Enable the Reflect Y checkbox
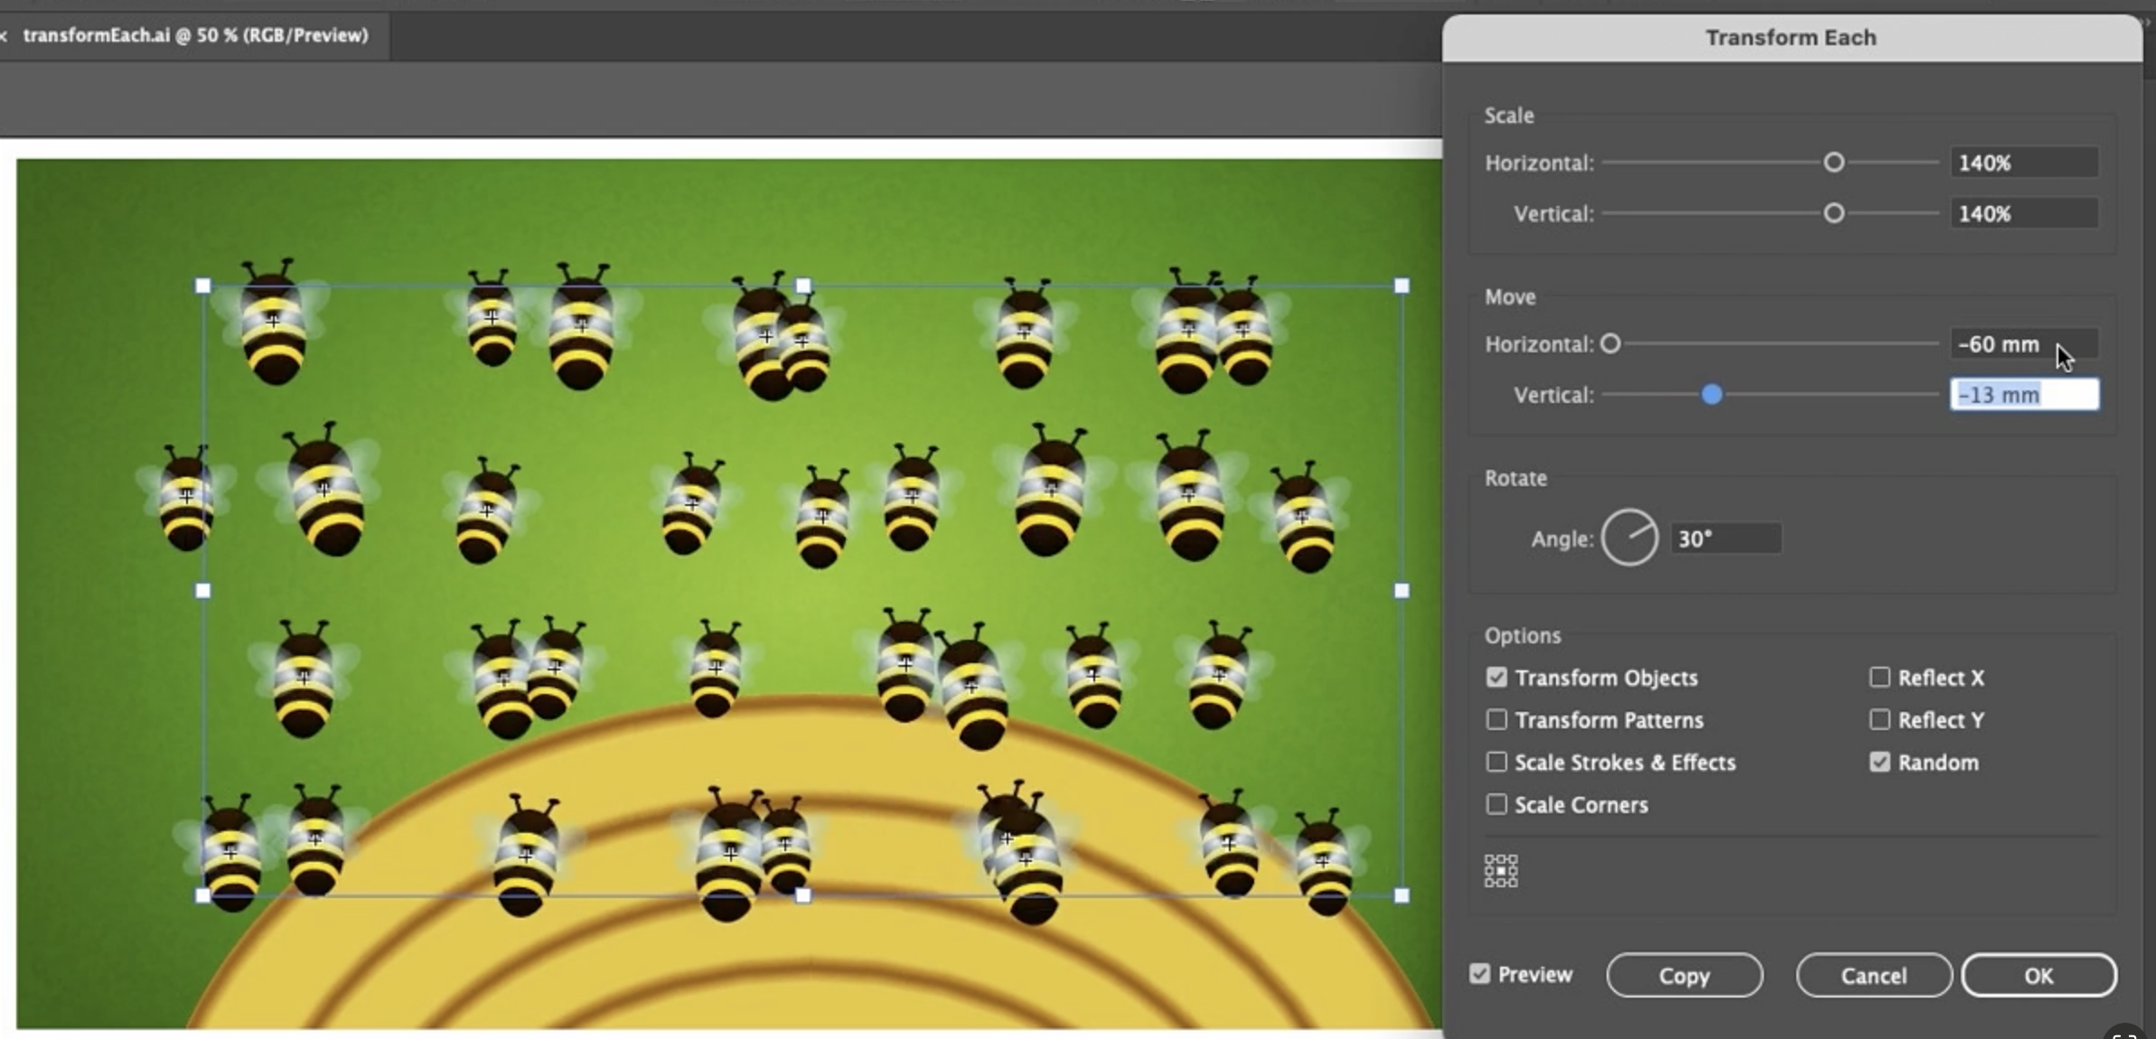 click(1879, 720)
